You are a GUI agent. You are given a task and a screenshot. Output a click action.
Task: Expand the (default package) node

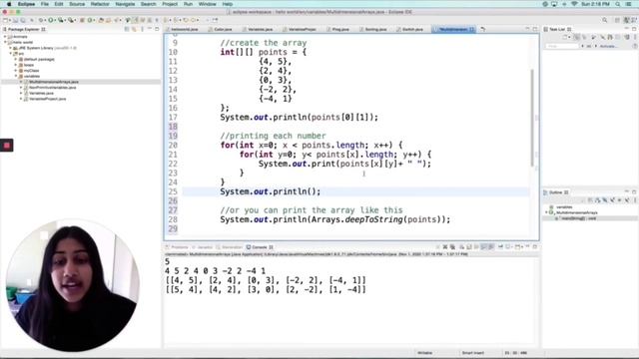16,60
